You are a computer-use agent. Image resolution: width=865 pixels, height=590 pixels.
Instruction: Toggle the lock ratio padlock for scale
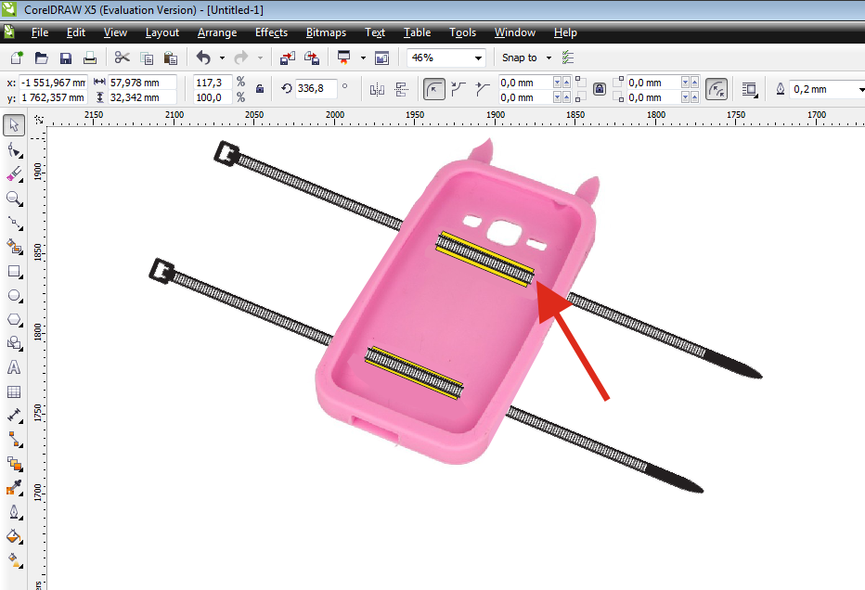click(261, 89)
